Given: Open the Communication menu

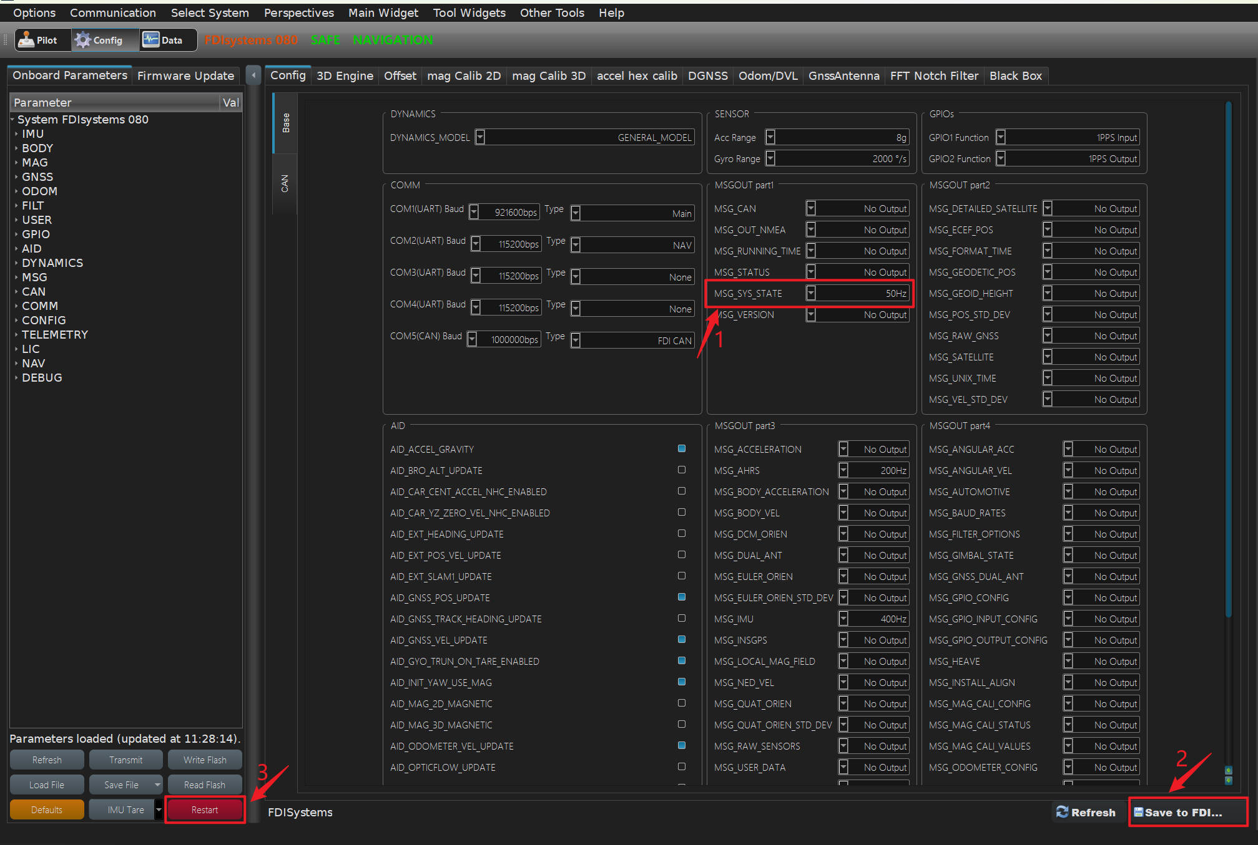Looking at the screenshot, I should 113,12.
